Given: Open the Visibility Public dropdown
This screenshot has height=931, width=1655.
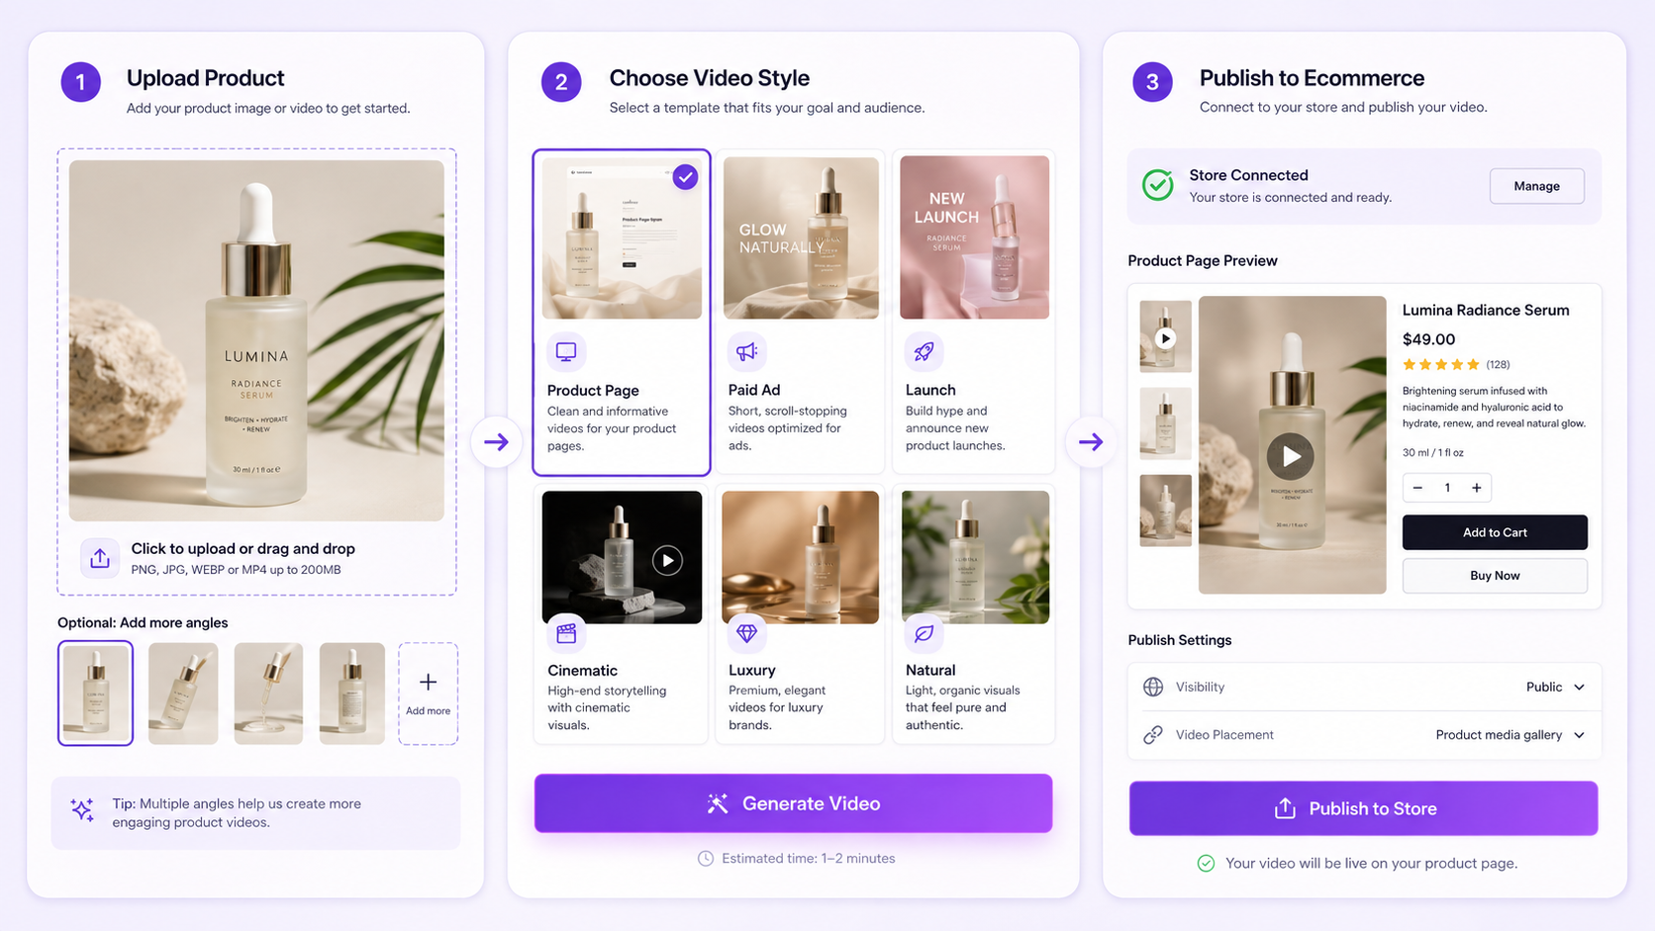Looking at the screenshot, I should tap(1555, 687).
